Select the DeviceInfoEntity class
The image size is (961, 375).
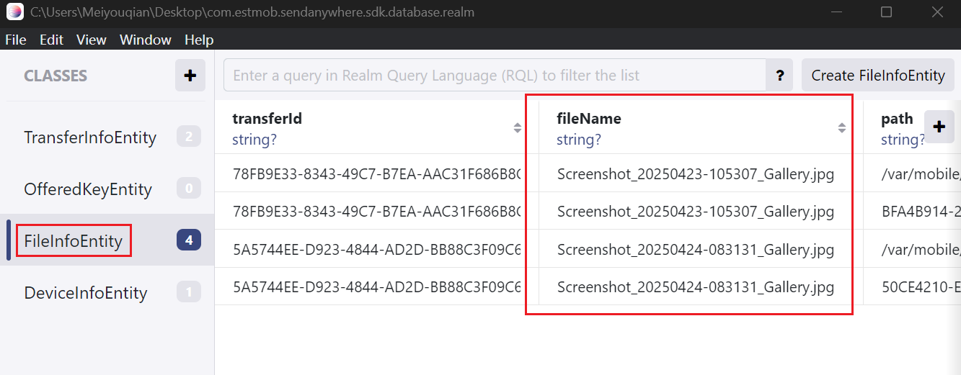tap(86, 293)
